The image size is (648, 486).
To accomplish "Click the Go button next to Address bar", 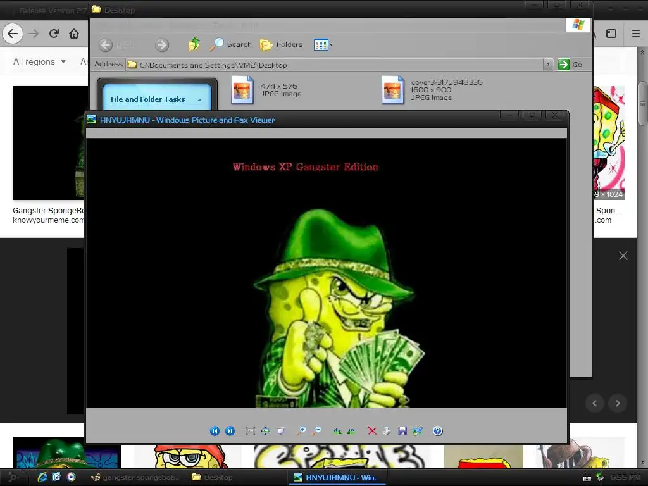I will click(570, 65).
